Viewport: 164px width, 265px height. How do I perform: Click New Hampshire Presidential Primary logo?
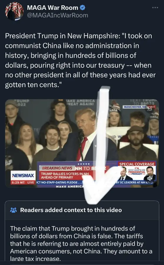pyautogui.click(x=137, y=172)
